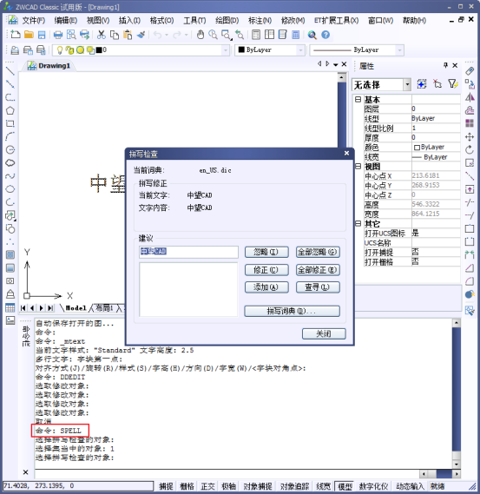Image resolution: width=480 pixels, height=494 pixels.
Task: Select the Polygon tool in left toolbar
Action: point(10,110)
